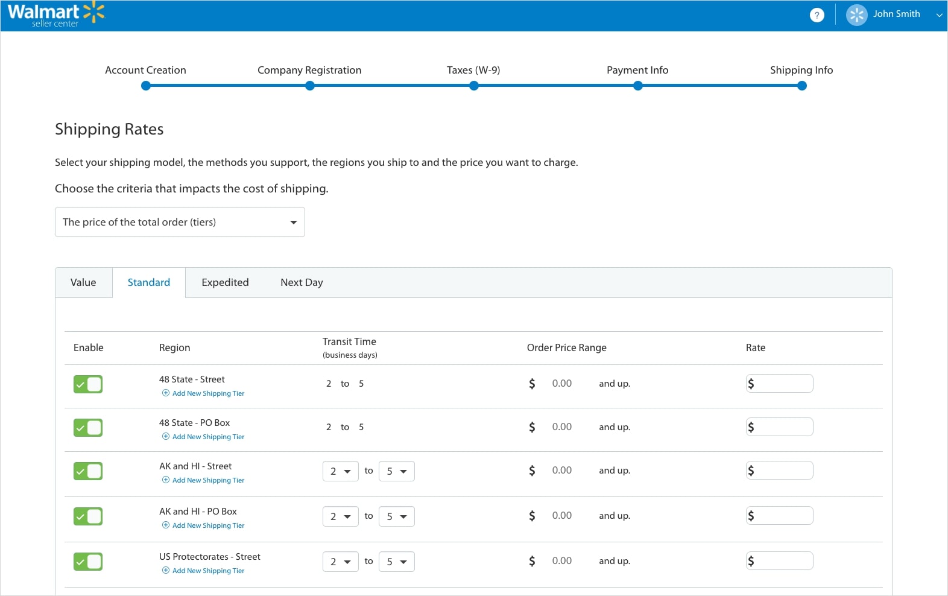
Task: Click John Smith's profile avatar icon
Action: point(856,15)
